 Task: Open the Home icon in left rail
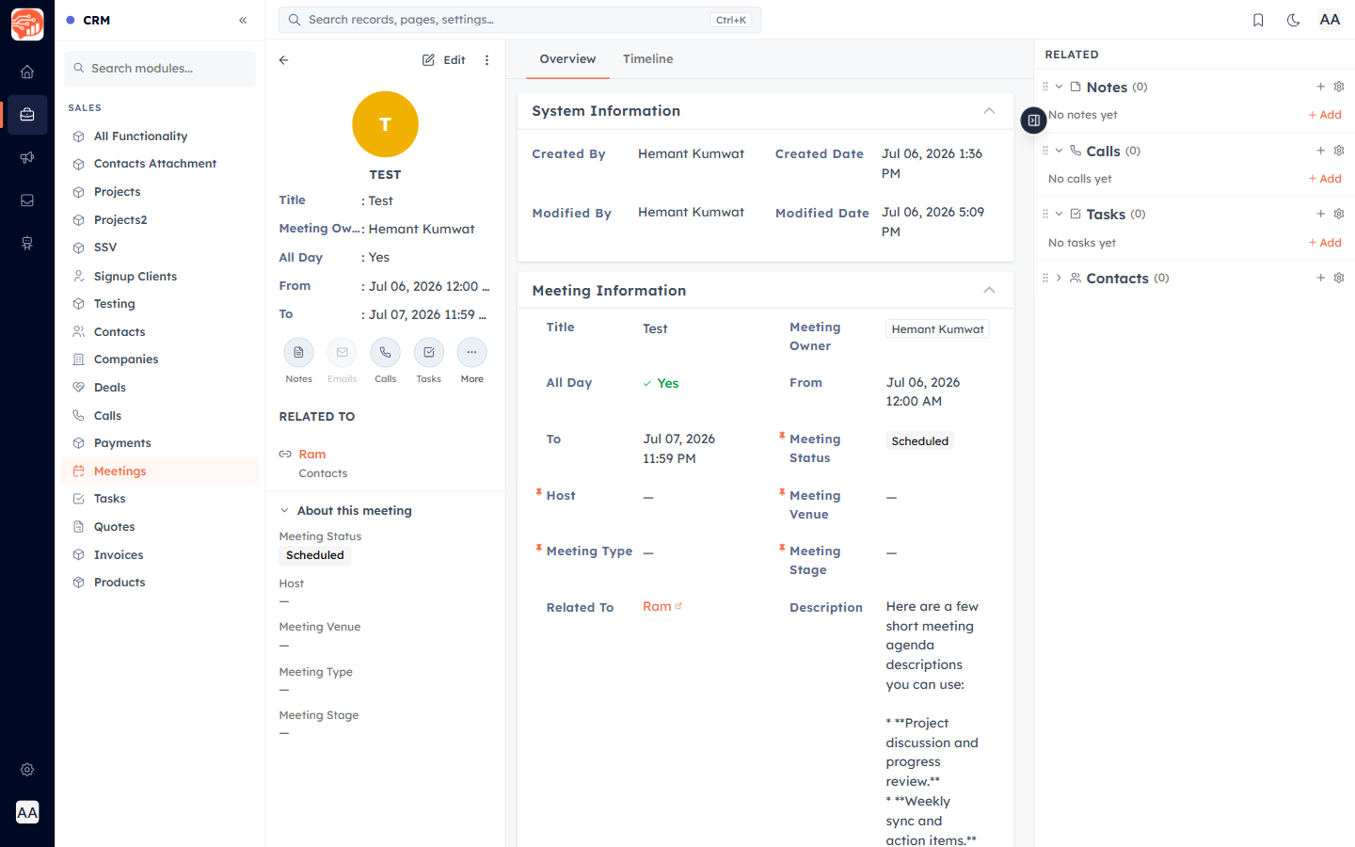point(27,72)
